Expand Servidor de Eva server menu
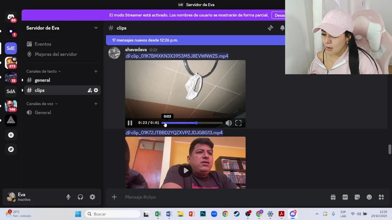This screenshot has width=392, height=220. pyautogui.click(x=96, y=28)
